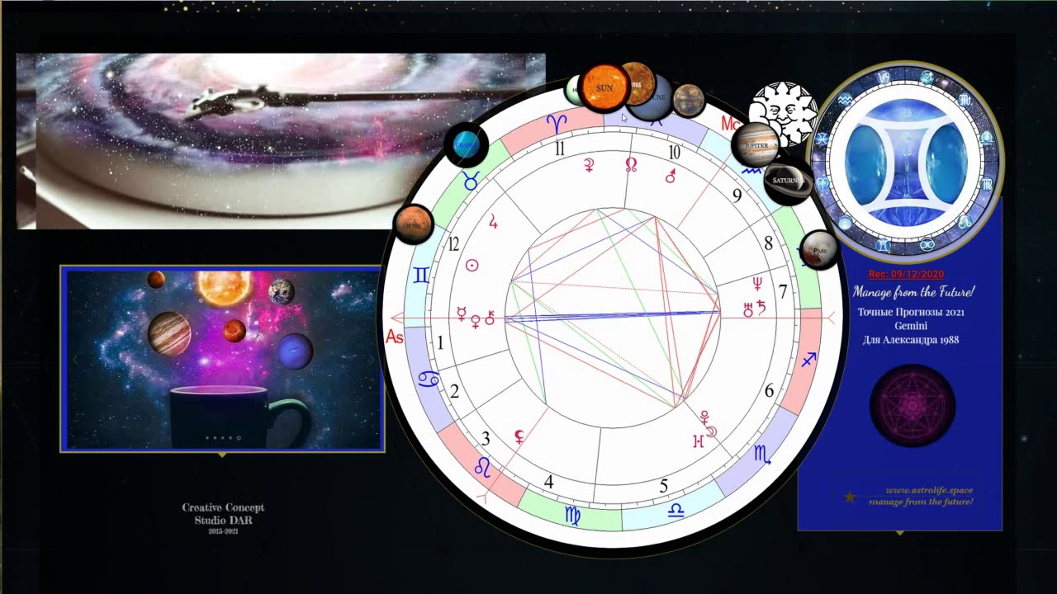Click the Moon glyph near house 6
The width and height of the screenshot is (1057, 594).
(711, 431)
